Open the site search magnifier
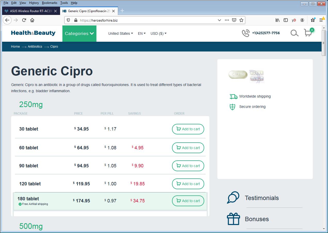Image resolution: width=328 pixels, height=233 pixels. coord(294,33)
